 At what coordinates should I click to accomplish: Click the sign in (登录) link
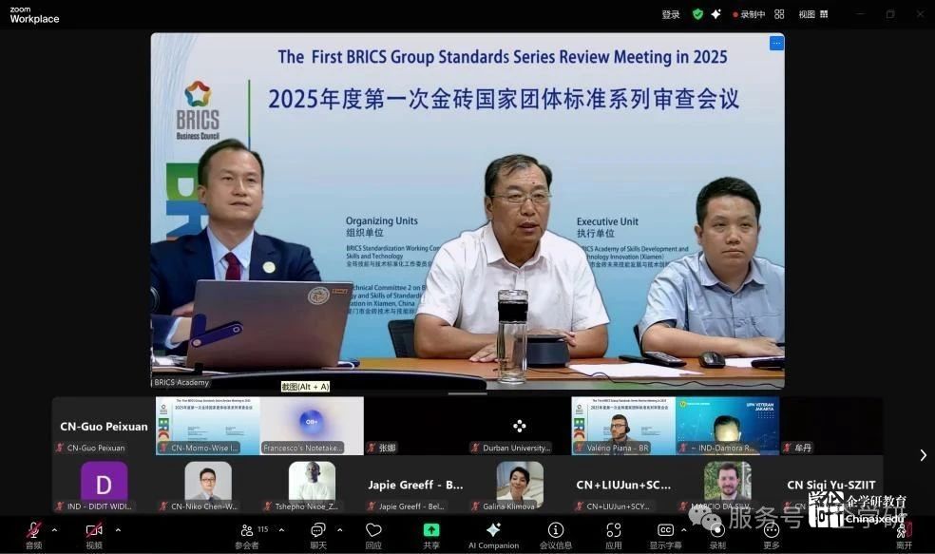click(x=671, y=14)
